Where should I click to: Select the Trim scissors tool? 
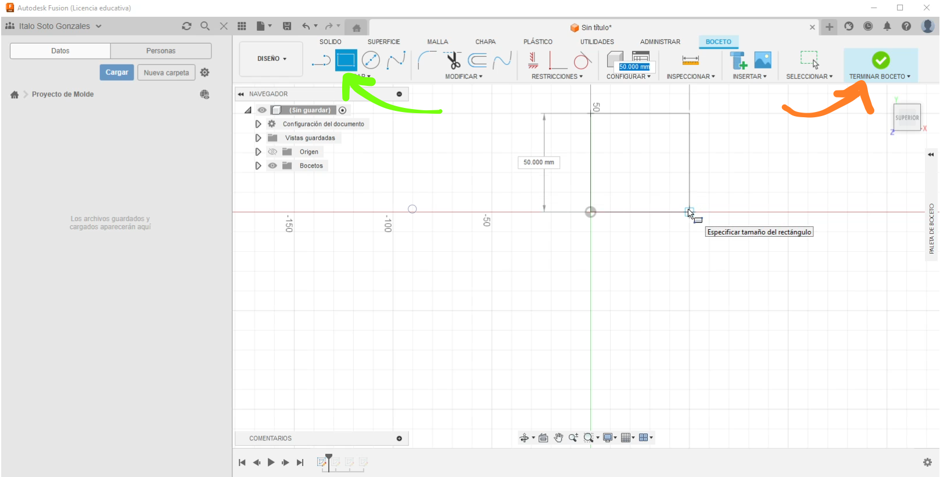click(x=453, y=60)
